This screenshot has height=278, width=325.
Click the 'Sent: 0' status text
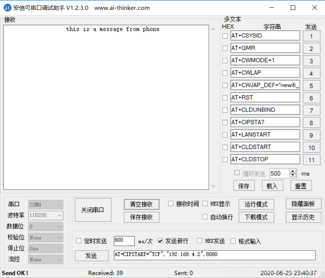click(183, 273)
